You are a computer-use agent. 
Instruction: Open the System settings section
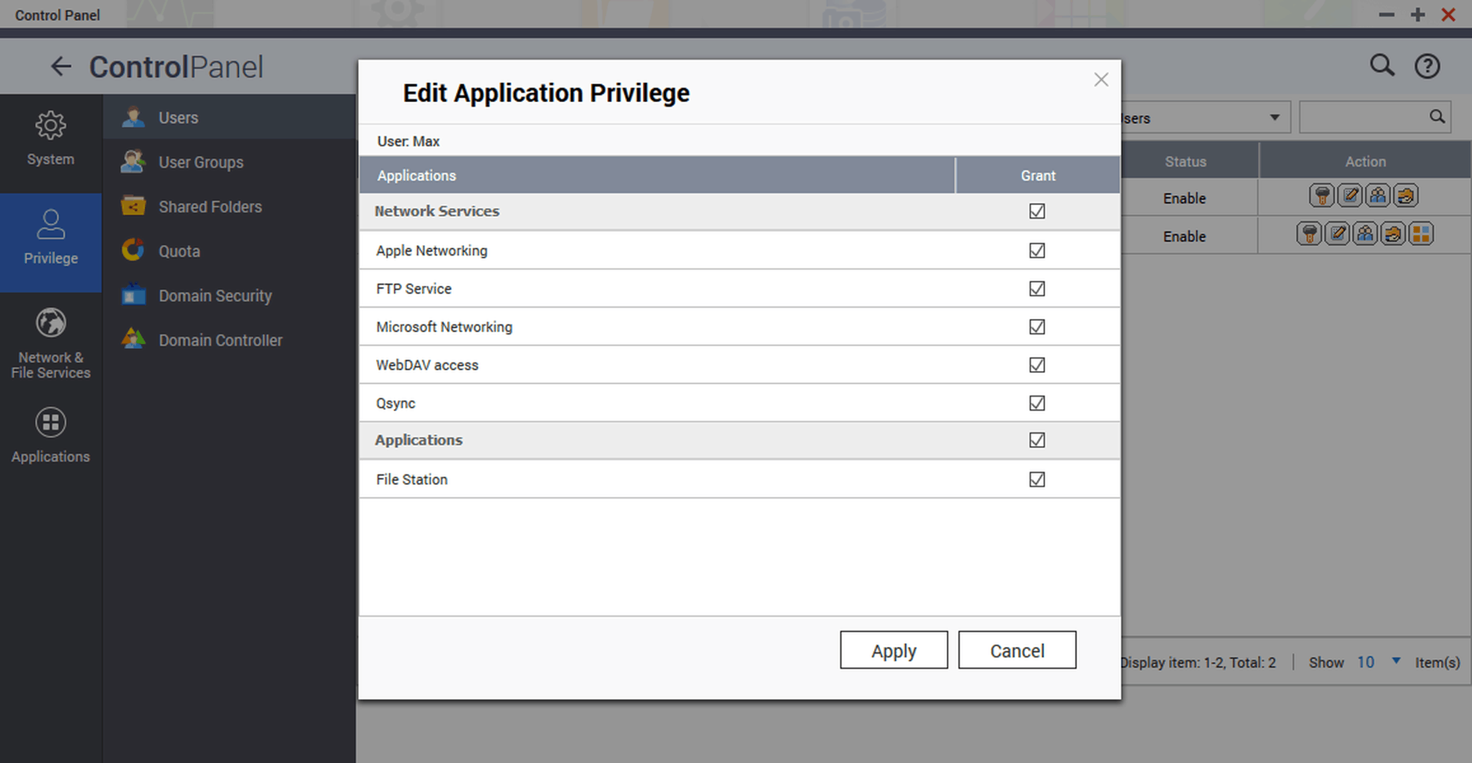pos(51,139)
